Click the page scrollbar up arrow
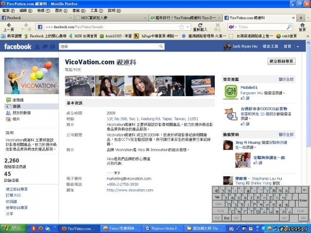Viewport: 311px width, 233px height. point(309,42)
